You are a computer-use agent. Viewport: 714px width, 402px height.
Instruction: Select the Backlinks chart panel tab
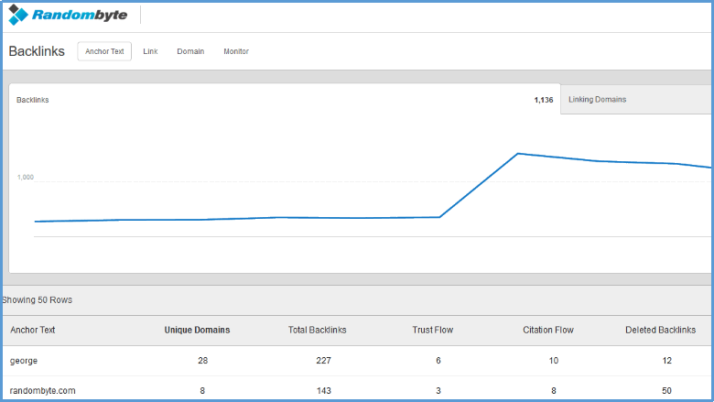(285, 100)
